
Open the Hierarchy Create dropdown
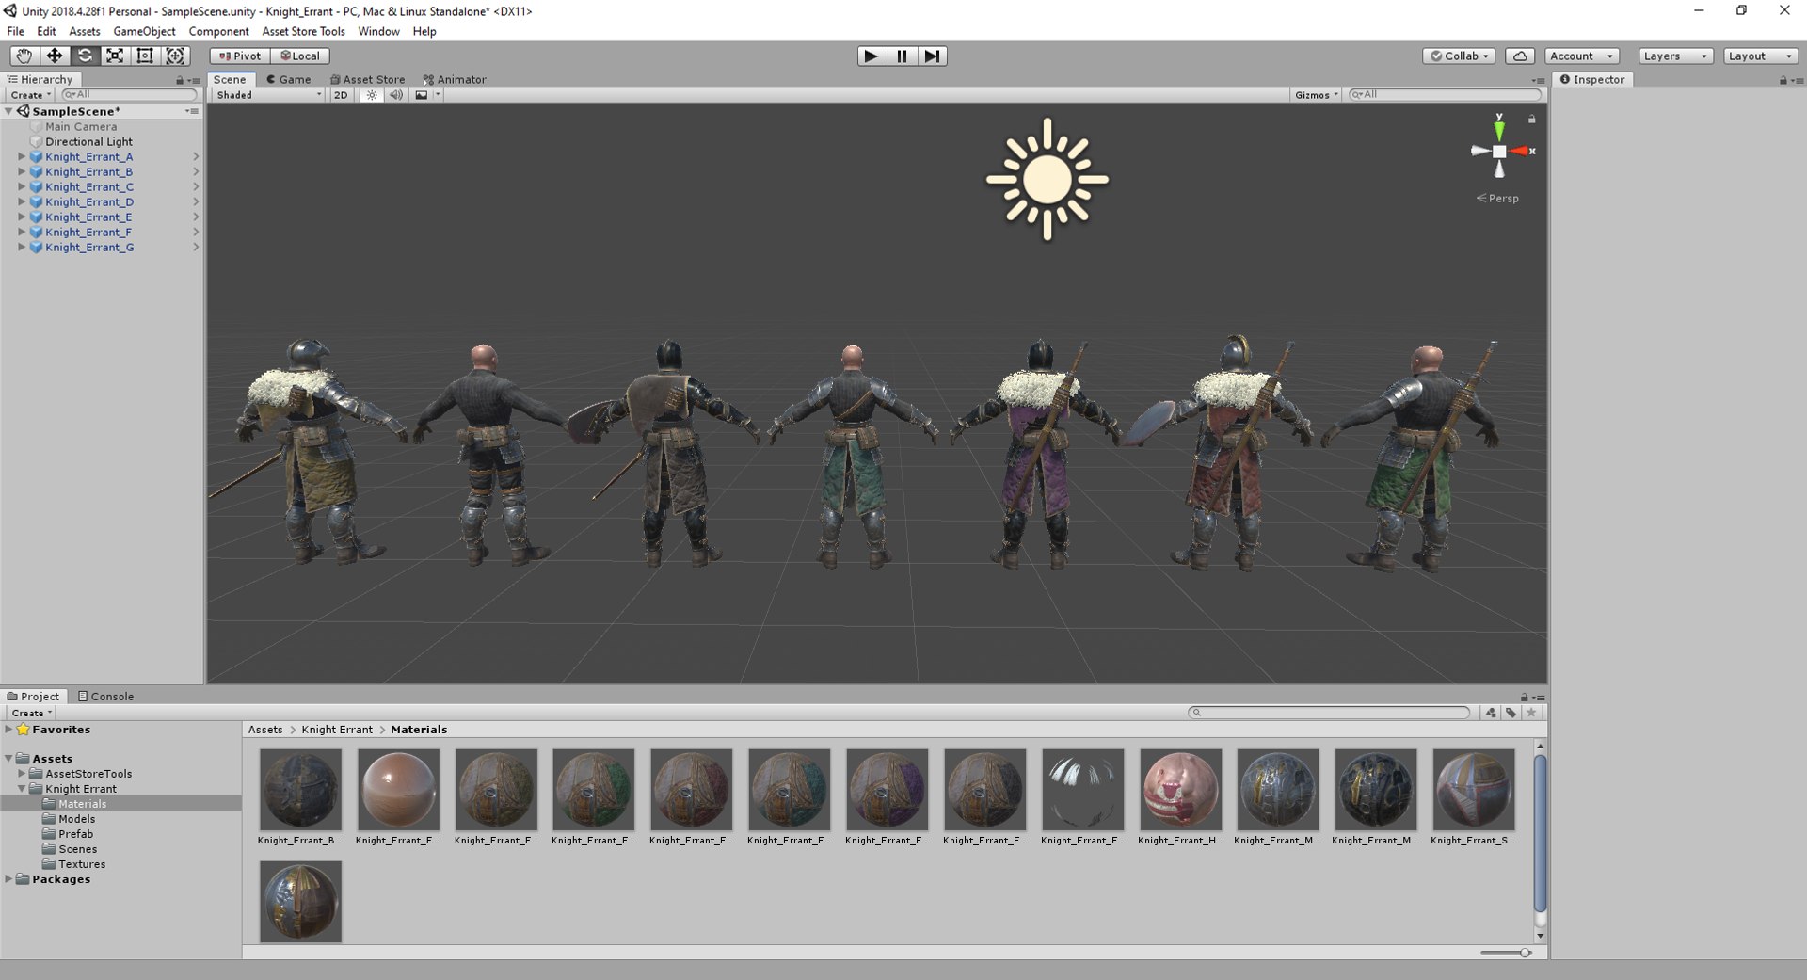30,95
